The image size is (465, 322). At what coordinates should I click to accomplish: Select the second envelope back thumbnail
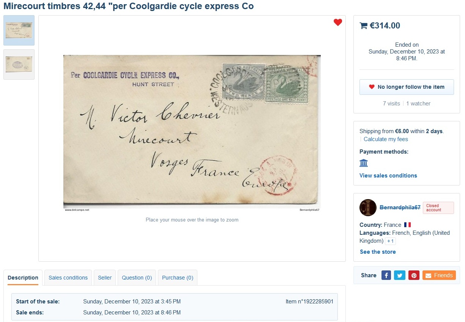19,64
